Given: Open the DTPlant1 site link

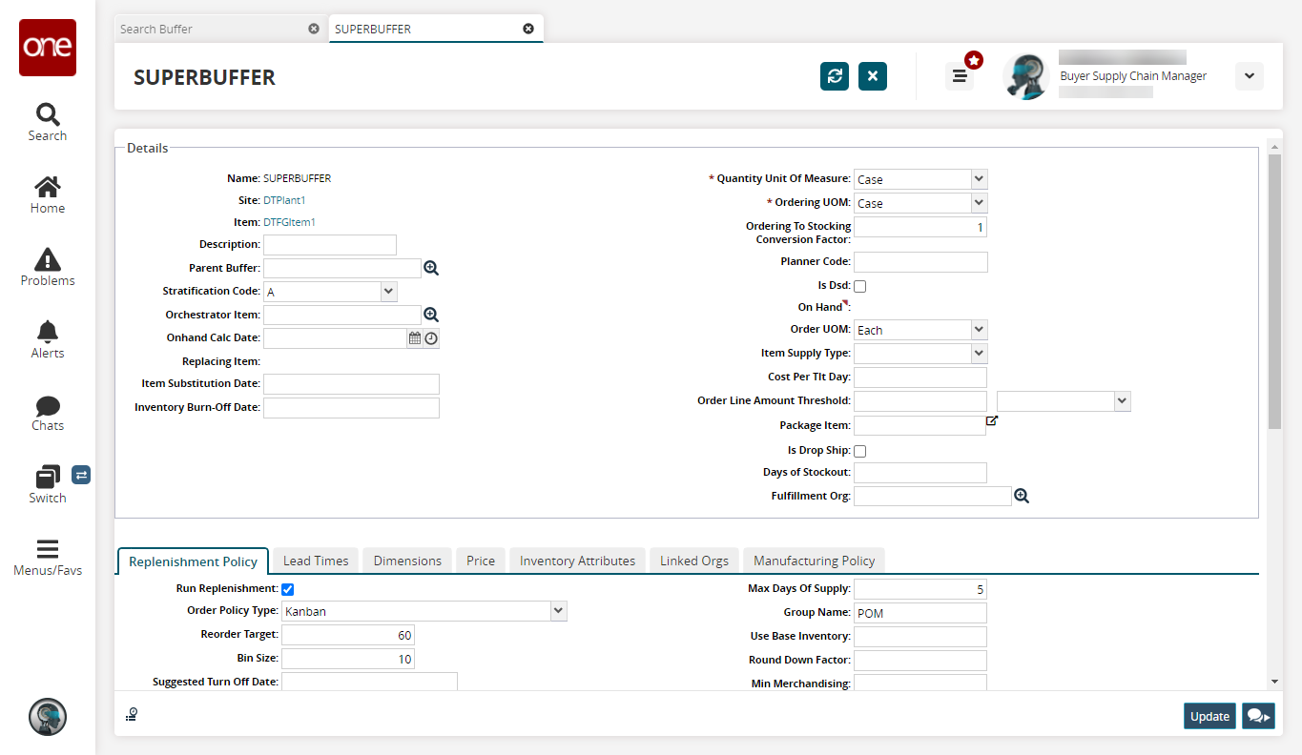Looking at the screenshot, I should [x=284, y=200].
